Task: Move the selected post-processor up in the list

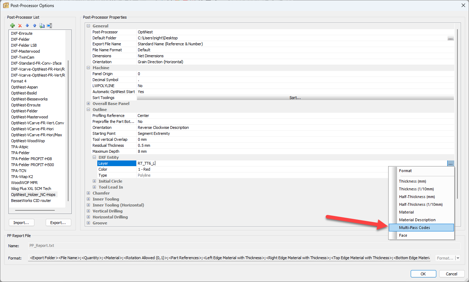Action: click(34, 26)
